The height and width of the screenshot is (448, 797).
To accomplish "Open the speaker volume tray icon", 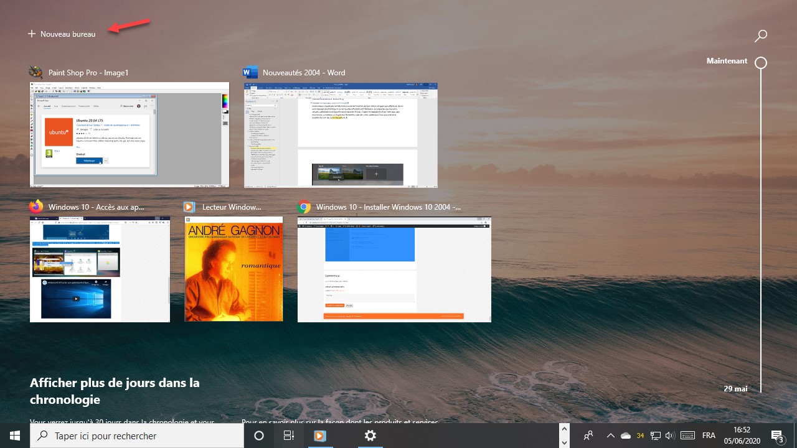I will coord(670,436).
